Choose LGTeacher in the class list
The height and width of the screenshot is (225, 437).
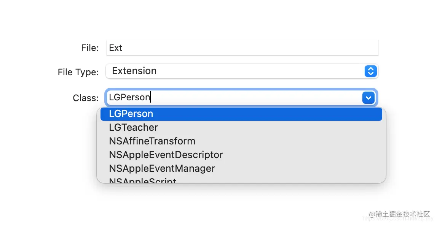(133, 128)
